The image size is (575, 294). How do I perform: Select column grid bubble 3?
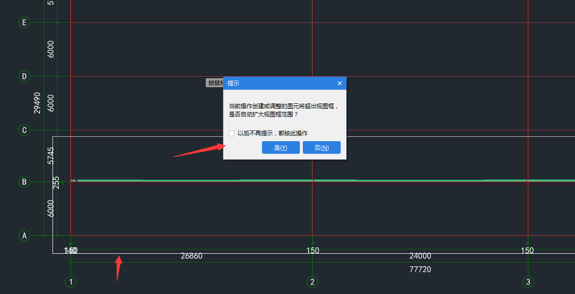coord(527,281)
